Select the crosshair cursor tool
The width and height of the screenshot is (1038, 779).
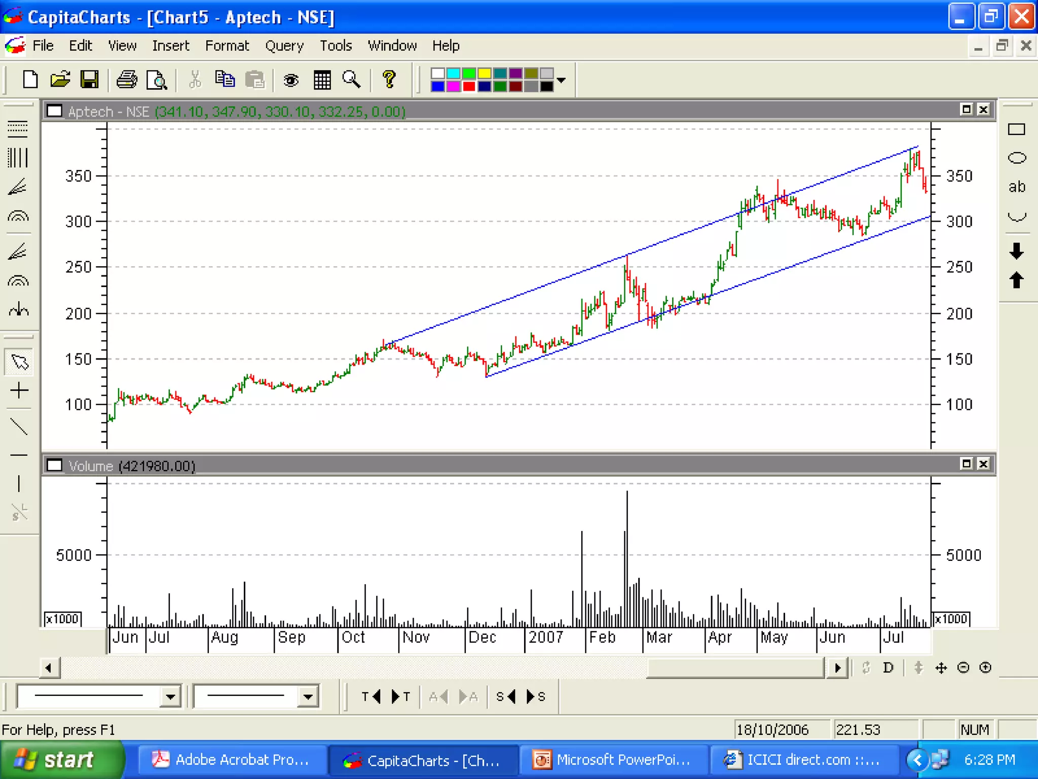pos(19,391)
